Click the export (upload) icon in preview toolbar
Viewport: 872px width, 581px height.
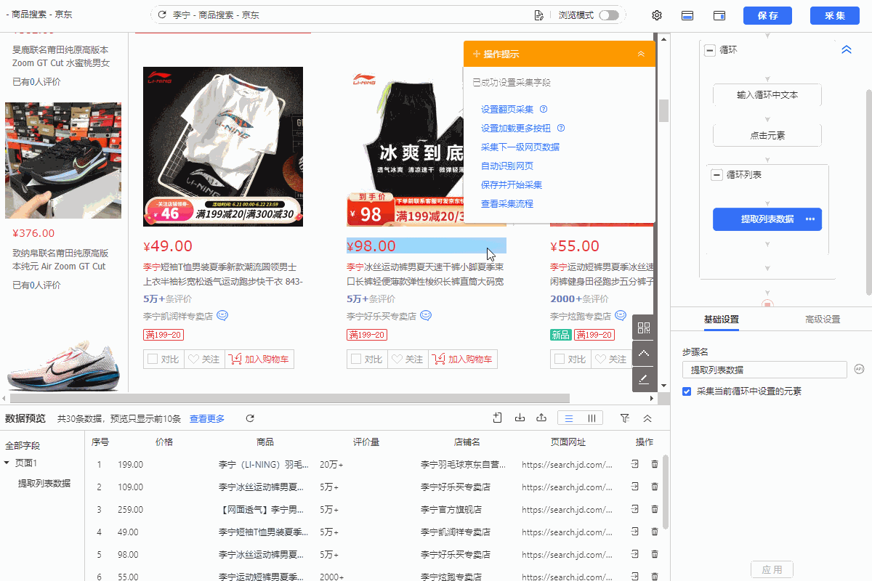541,418
